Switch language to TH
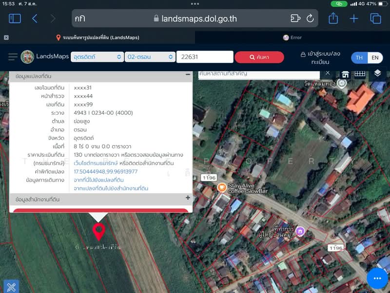Viewport: 390px width, 293px height. 359,58
